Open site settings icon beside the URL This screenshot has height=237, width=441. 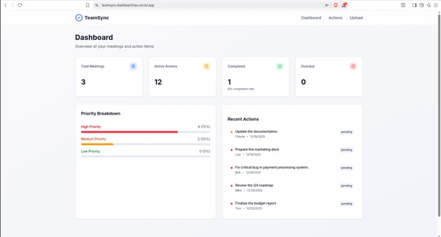pos(97,5)
